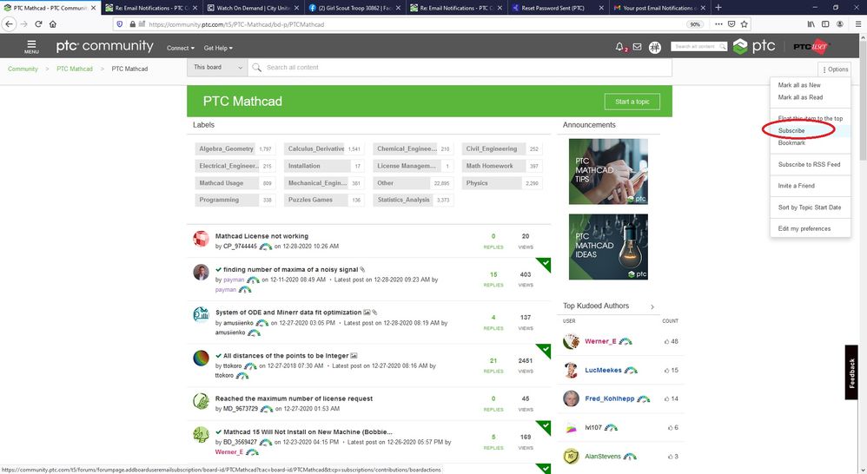The height and width of the screenshot is (474, 867).
Task: Open topic Mathcad License not working
Action: pos(261,236)
